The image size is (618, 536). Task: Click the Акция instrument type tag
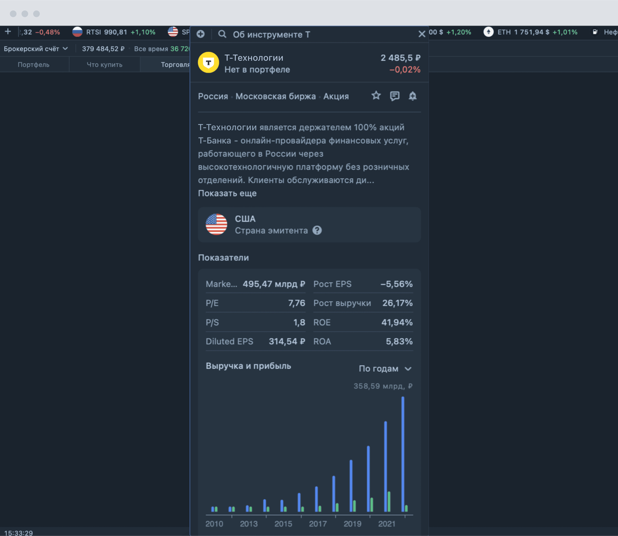pyautogui.click(x=336, y=97)
